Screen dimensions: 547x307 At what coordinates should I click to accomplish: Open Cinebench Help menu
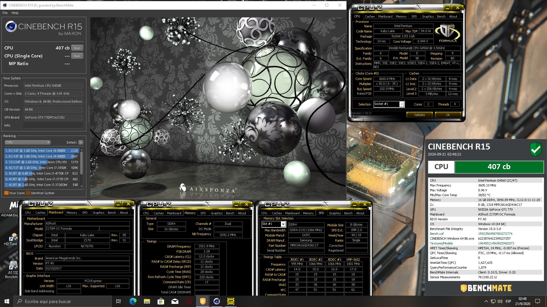pos(15,13)
